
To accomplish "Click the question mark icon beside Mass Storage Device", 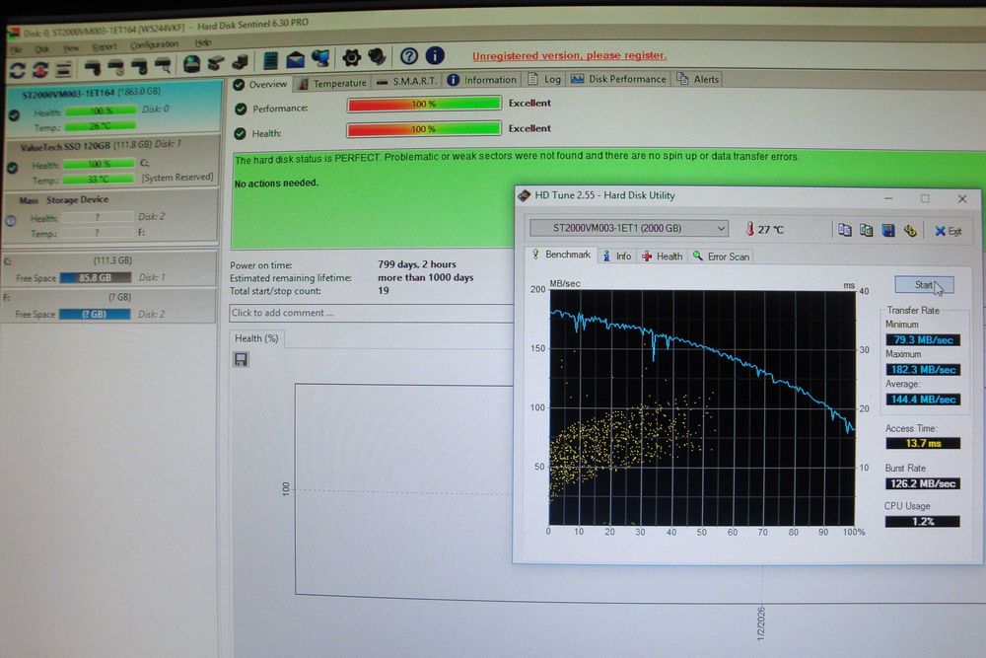I will (11, 221).
